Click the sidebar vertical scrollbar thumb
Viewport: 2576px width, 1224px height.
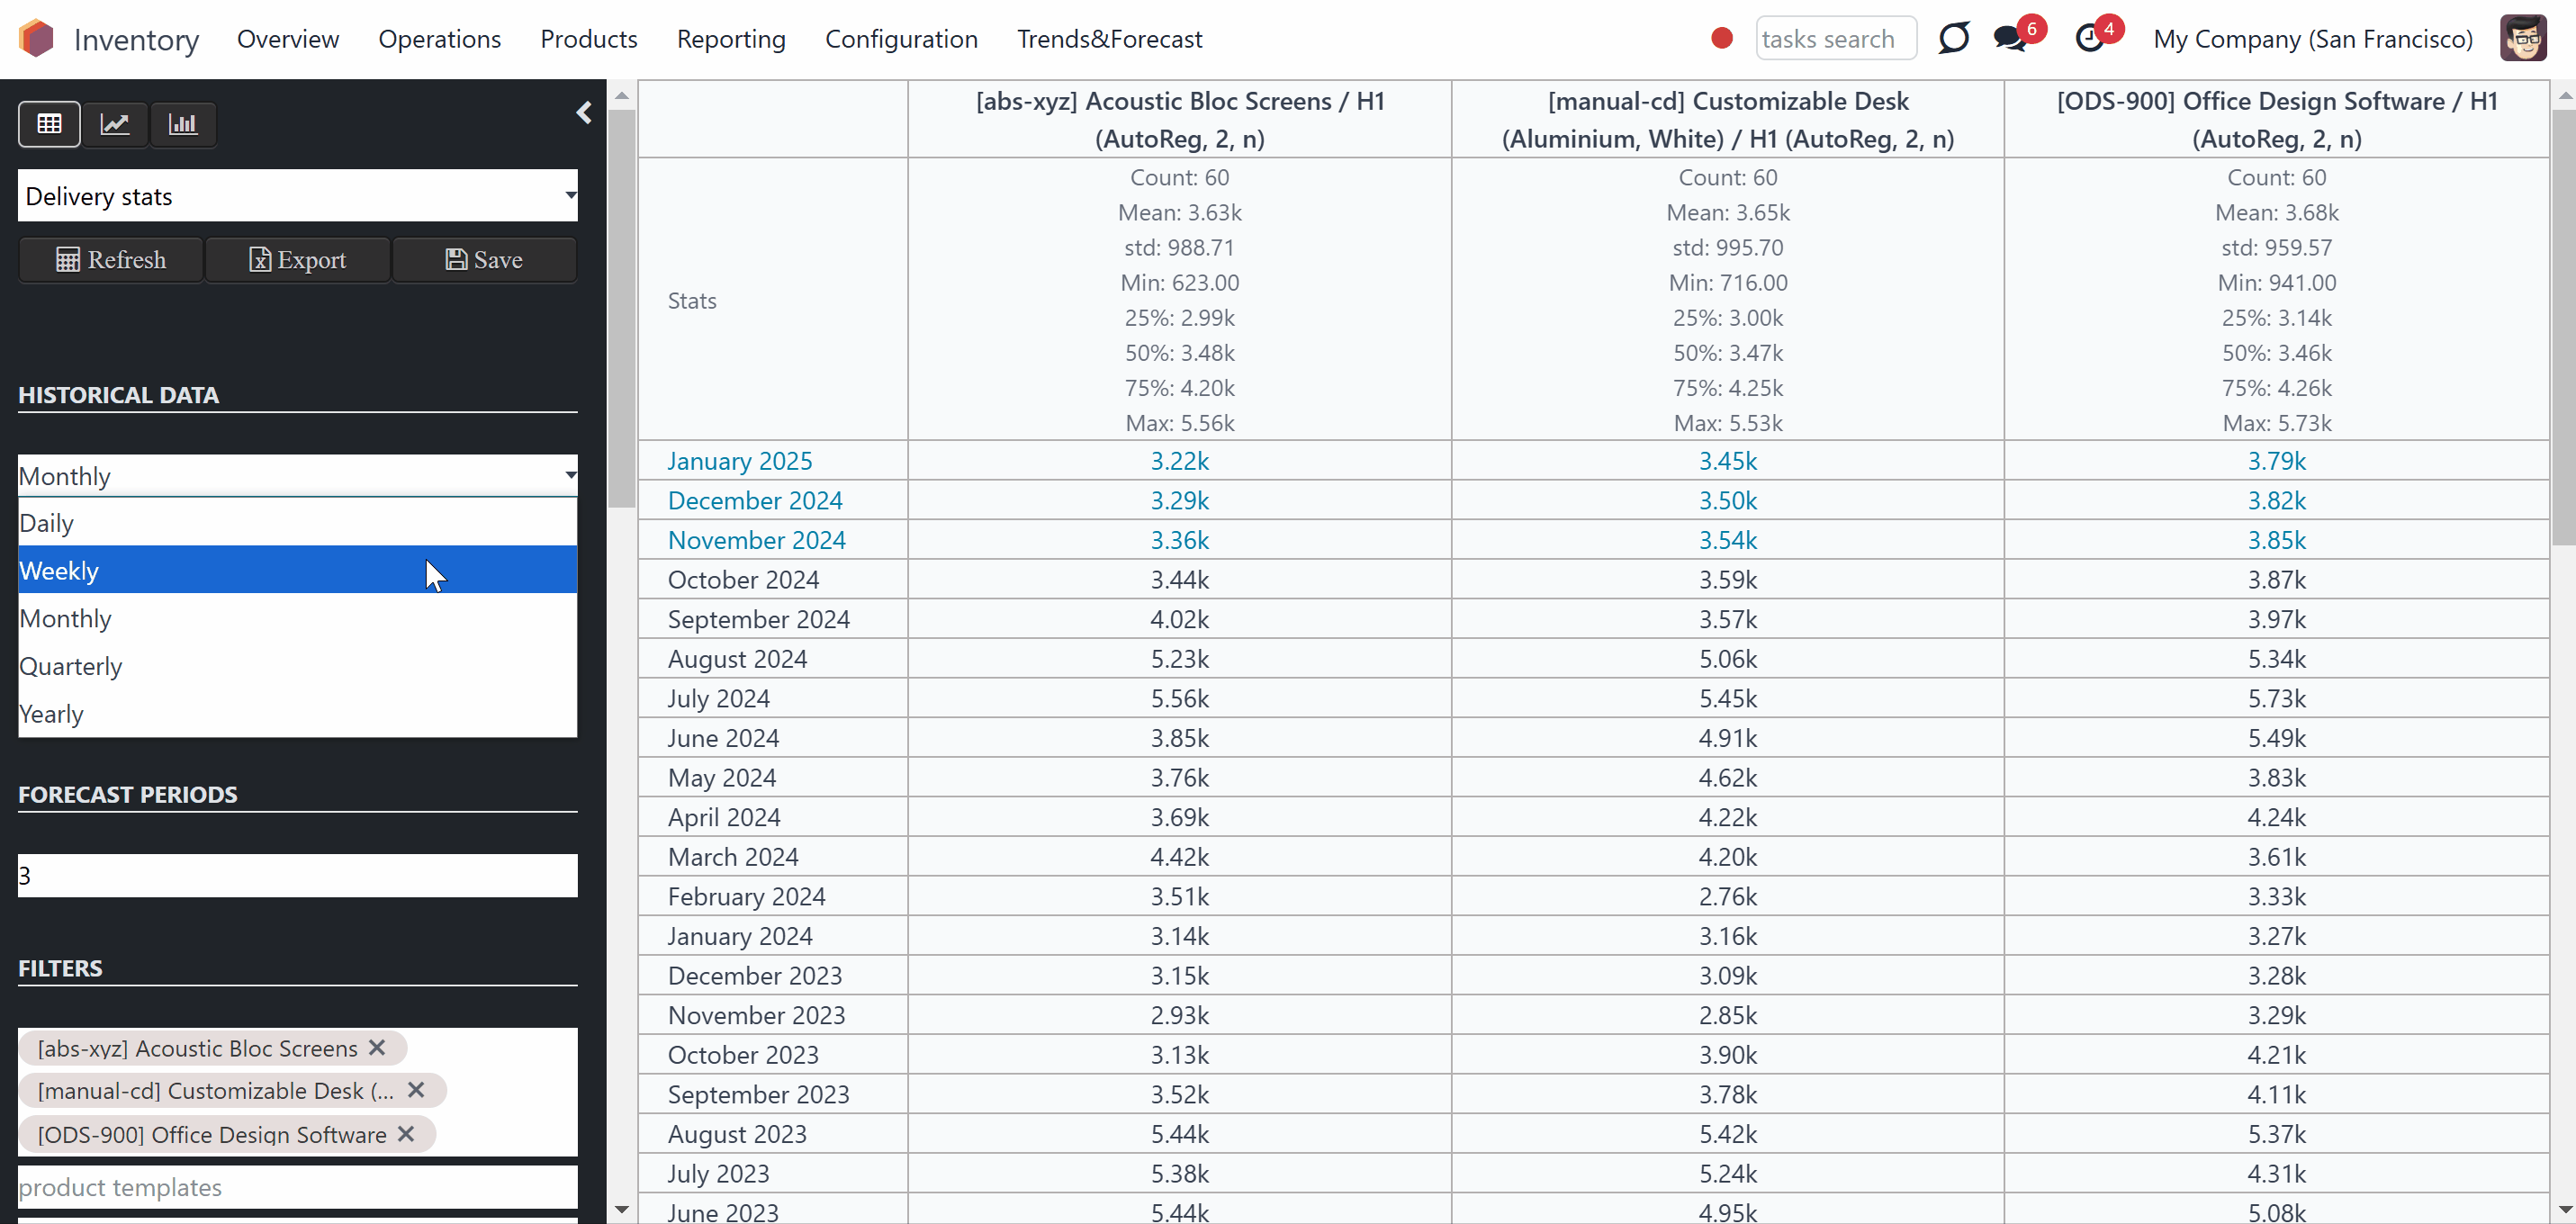pos(621,308)
